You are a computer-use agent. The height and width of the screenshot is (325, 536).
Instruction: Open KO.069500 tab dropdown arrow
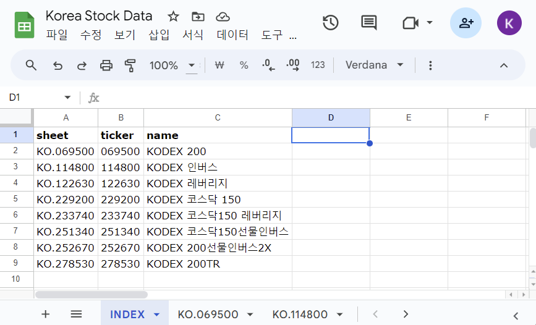point(250,314)
